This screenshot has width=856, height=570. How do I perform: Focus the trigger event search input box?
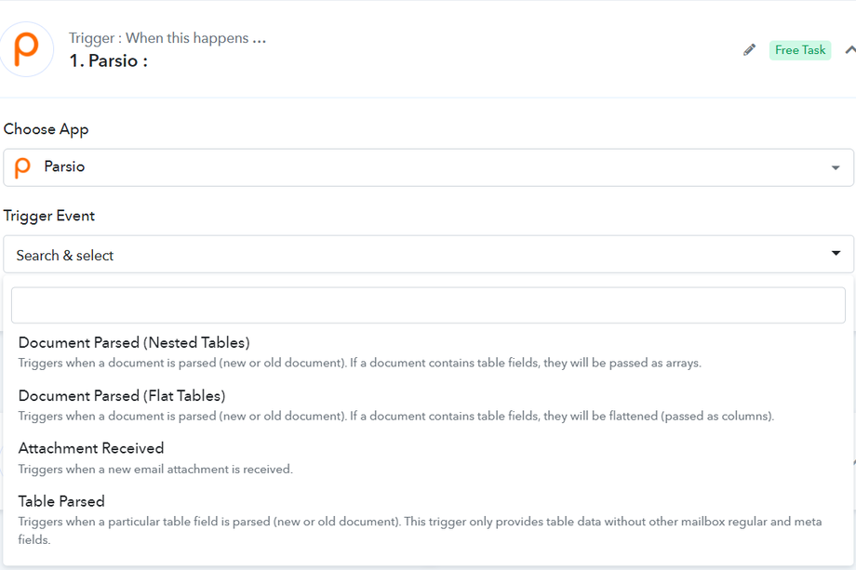point(428,305)
